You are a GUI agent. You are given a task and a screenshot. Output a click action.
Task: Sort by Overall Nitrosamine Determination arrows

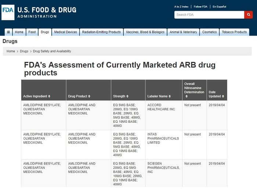point(187,96)
